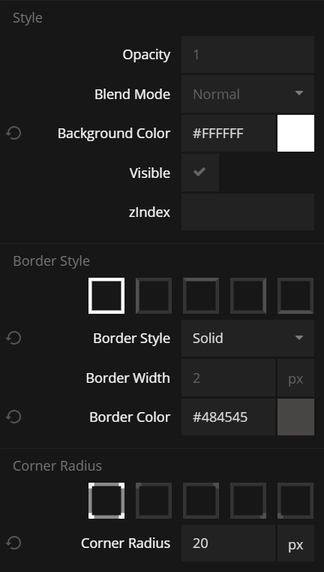Image resolution: width=324 pixels, height=572 pixels.
Task: Select the top-right corner radius icon
Action: pyautogui.click(x=201, y=501)
